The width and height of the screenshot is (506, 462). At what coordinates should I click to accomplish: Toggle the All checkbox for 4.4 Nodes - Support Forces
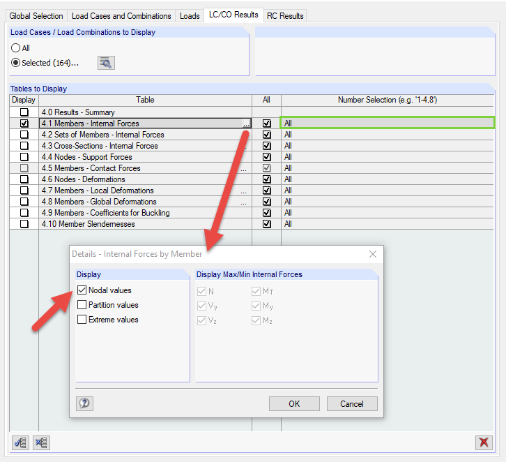point(267,157)
